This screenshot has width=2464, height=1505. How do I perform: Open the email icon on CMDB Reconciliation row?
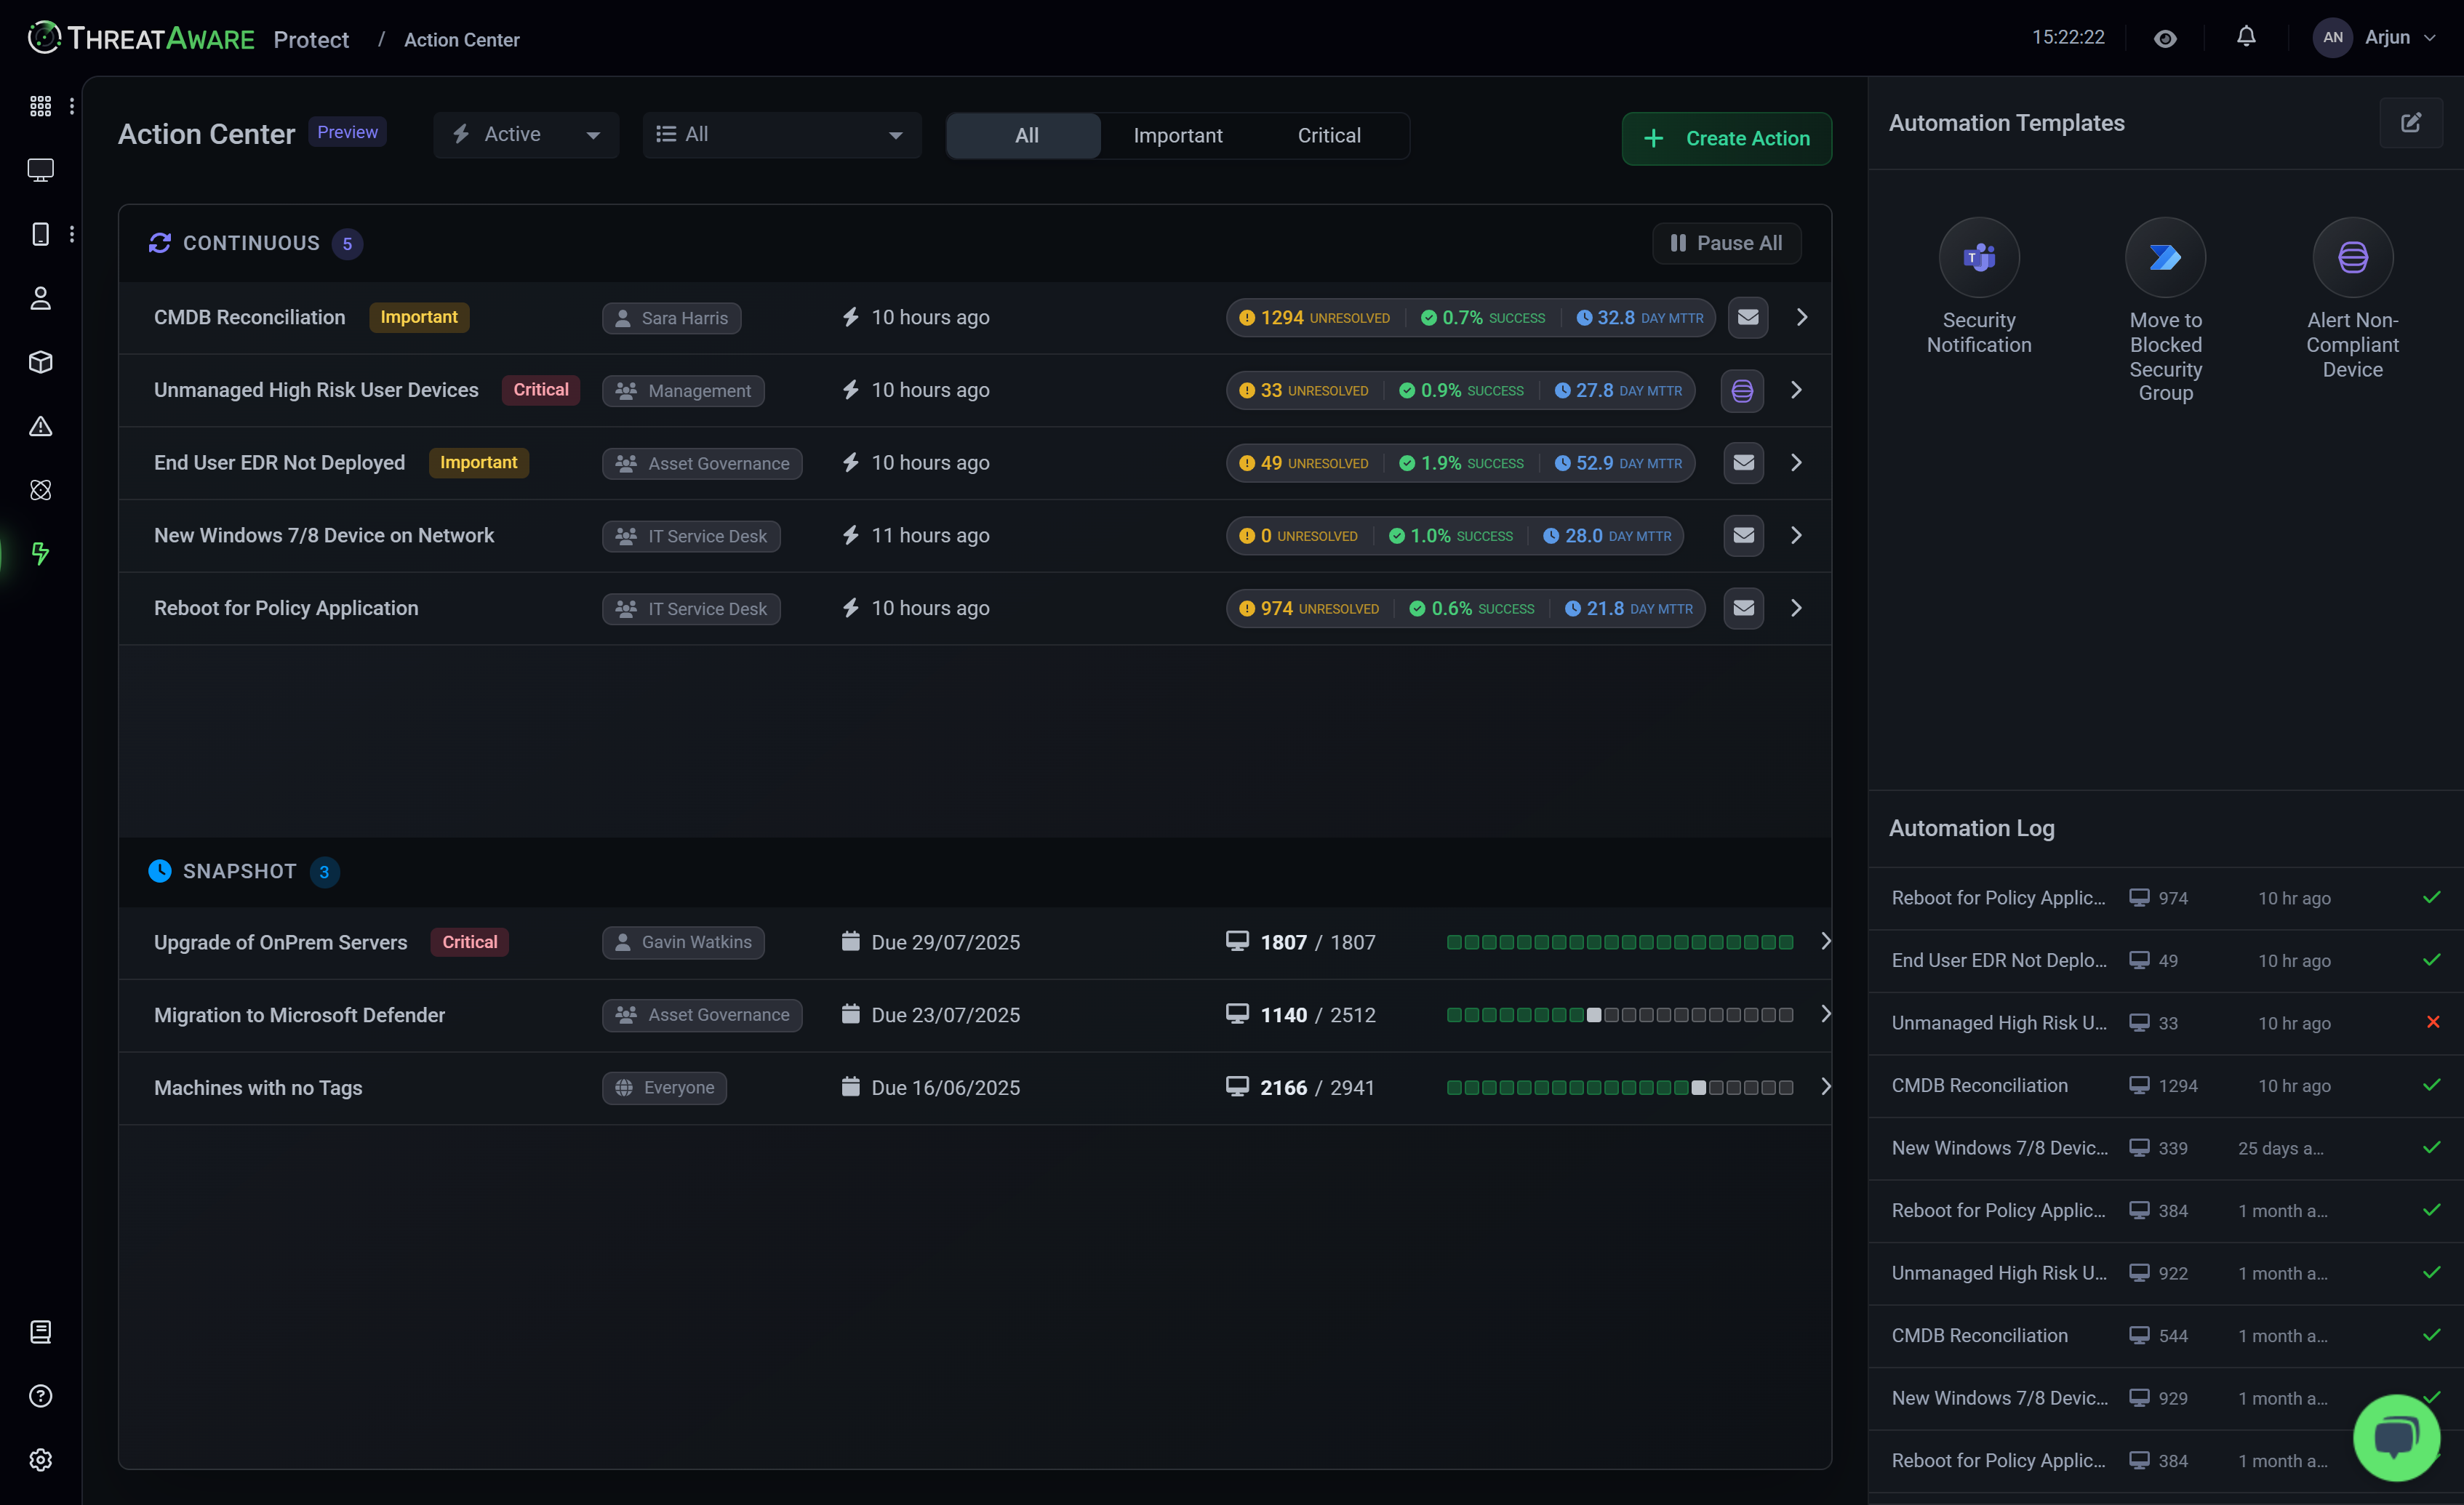click(x=1748, y=317)
